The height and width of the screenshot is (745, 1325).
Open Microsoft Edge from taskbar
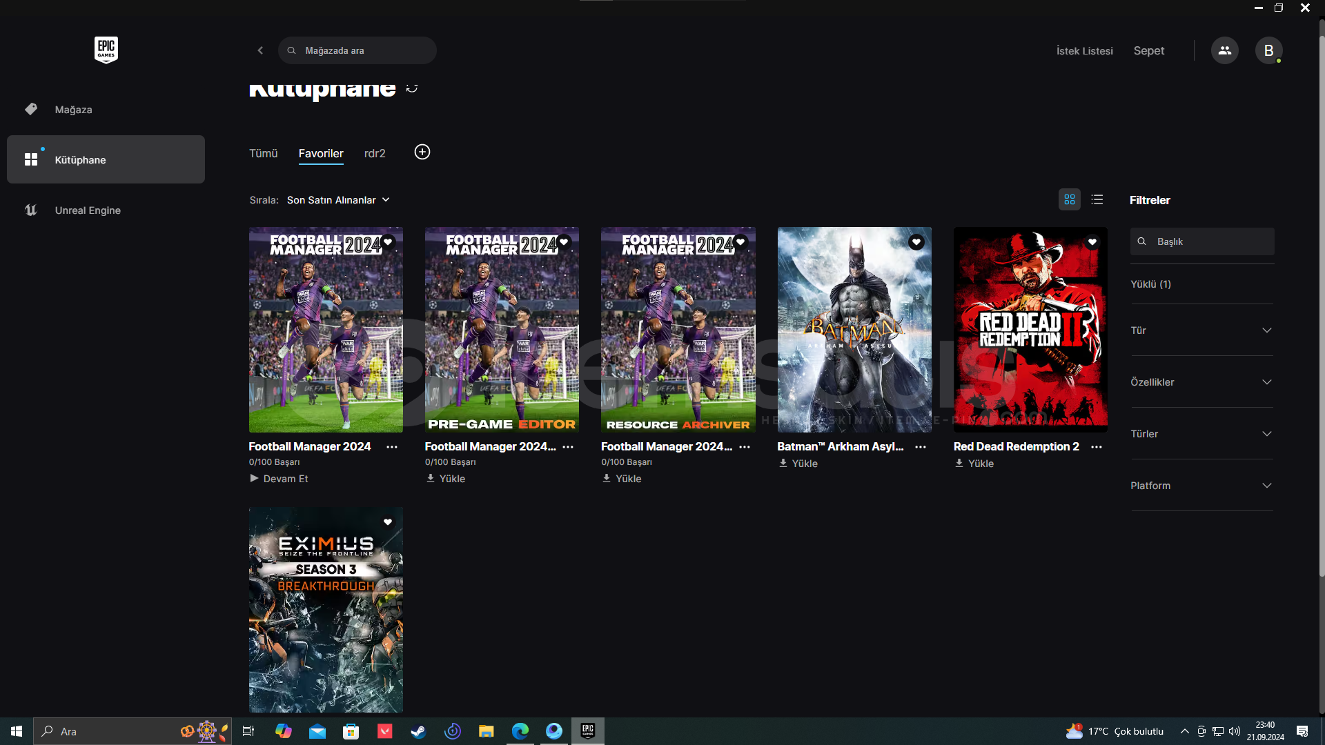tap(520, 731)
